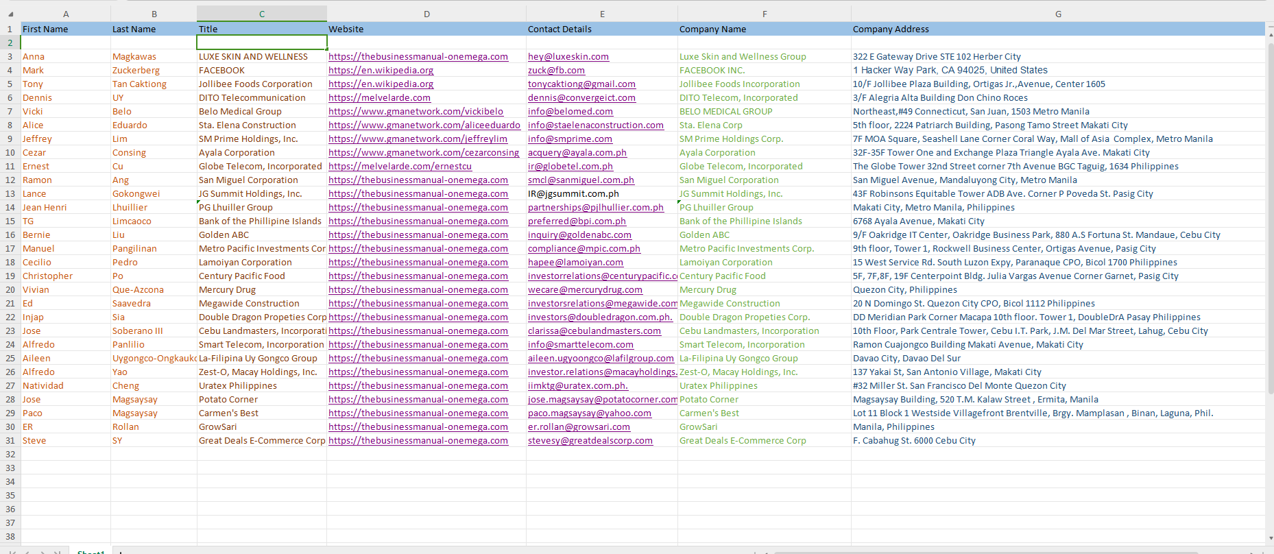Select the "Davao City, Davao Del Sur" cell
Image resolution: width=1274 pixels, height=554 pixels.
1058,358
